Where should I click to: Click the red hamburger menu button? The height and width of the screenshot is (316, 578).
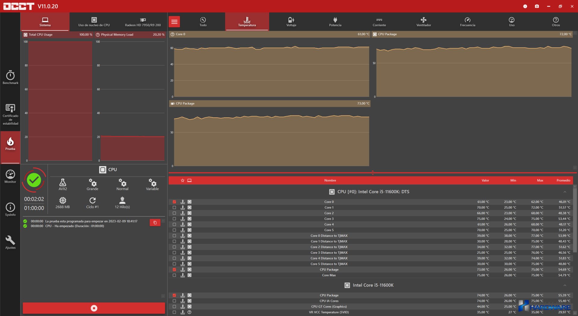(174, 22)
